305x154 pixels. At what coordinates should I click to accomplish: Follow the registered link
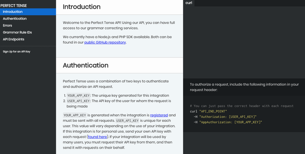[159, 115]
